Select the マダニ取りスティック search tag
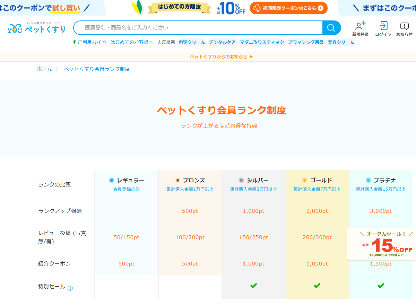The height and width of the screenshot is (305, 416). (262, 42)
